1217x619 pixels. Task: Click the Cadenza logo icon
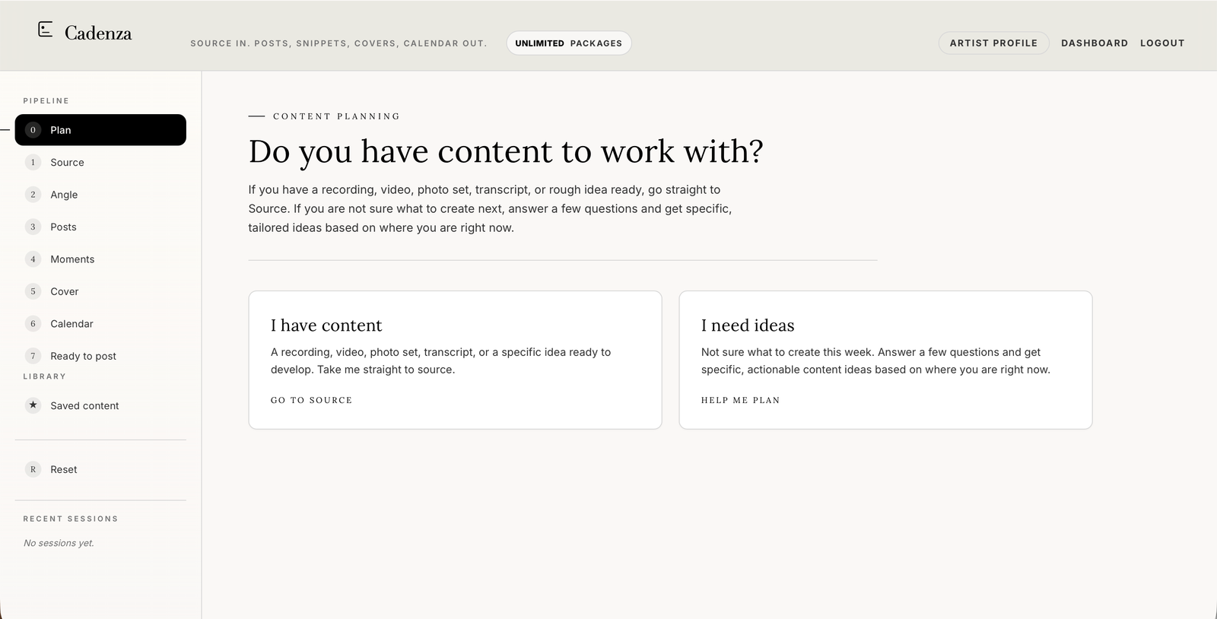[46, 30]
